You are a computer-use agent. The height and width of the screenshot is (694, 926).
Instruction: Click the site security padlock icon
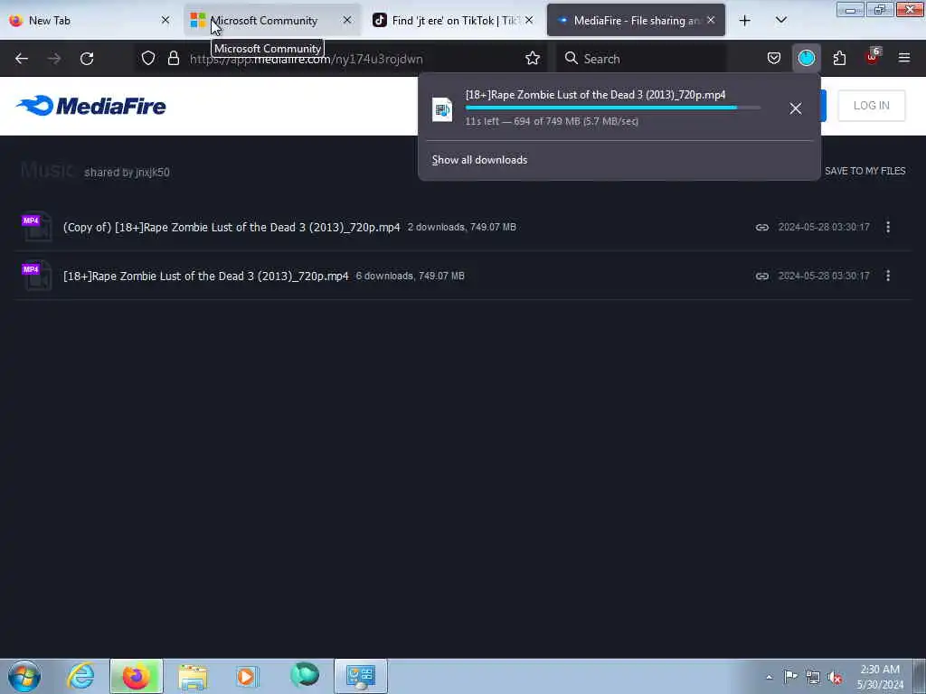173,58
